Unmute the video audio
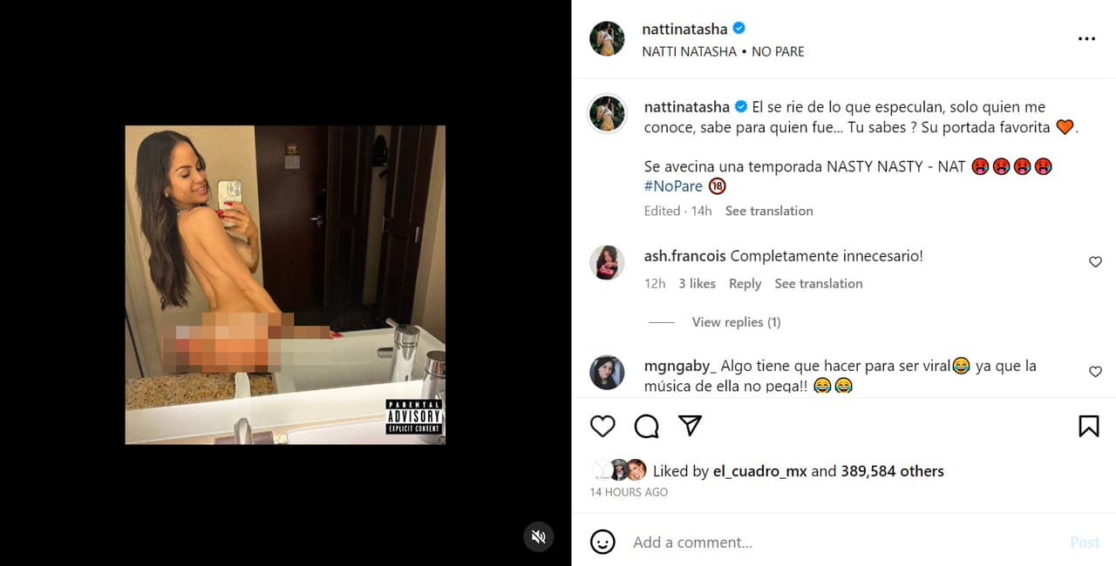The width and height of the screenshot is (1116, 566). pyautogui.click(x=538, y=537)
